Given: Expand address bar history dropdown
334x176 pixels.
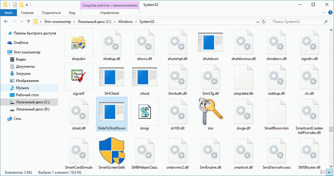Looking at the screenshot, I should pyautogui.click(x=257, y=22).
